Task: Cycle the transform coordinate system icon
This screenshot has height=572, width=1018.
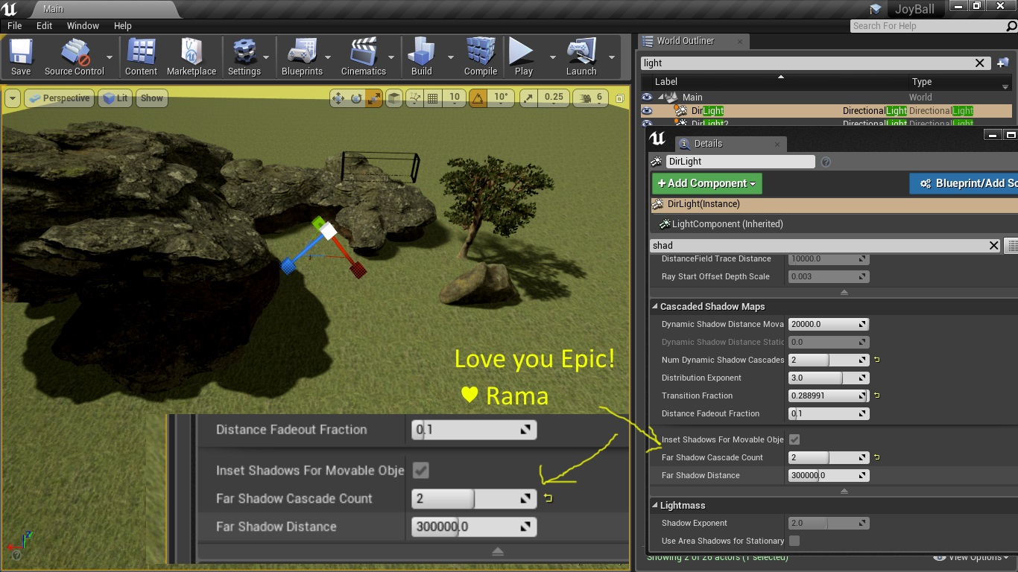Action: point(394,98)
